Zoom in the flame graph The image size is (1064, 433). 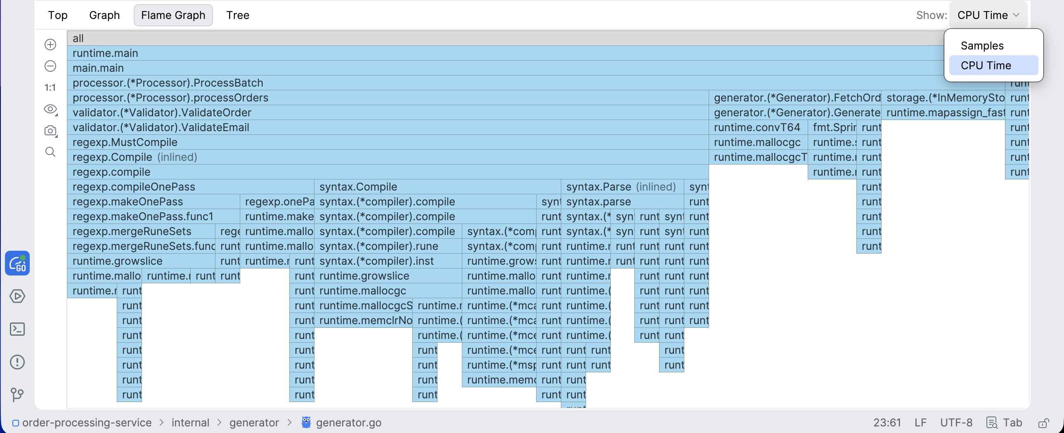(x=50, y=45)
